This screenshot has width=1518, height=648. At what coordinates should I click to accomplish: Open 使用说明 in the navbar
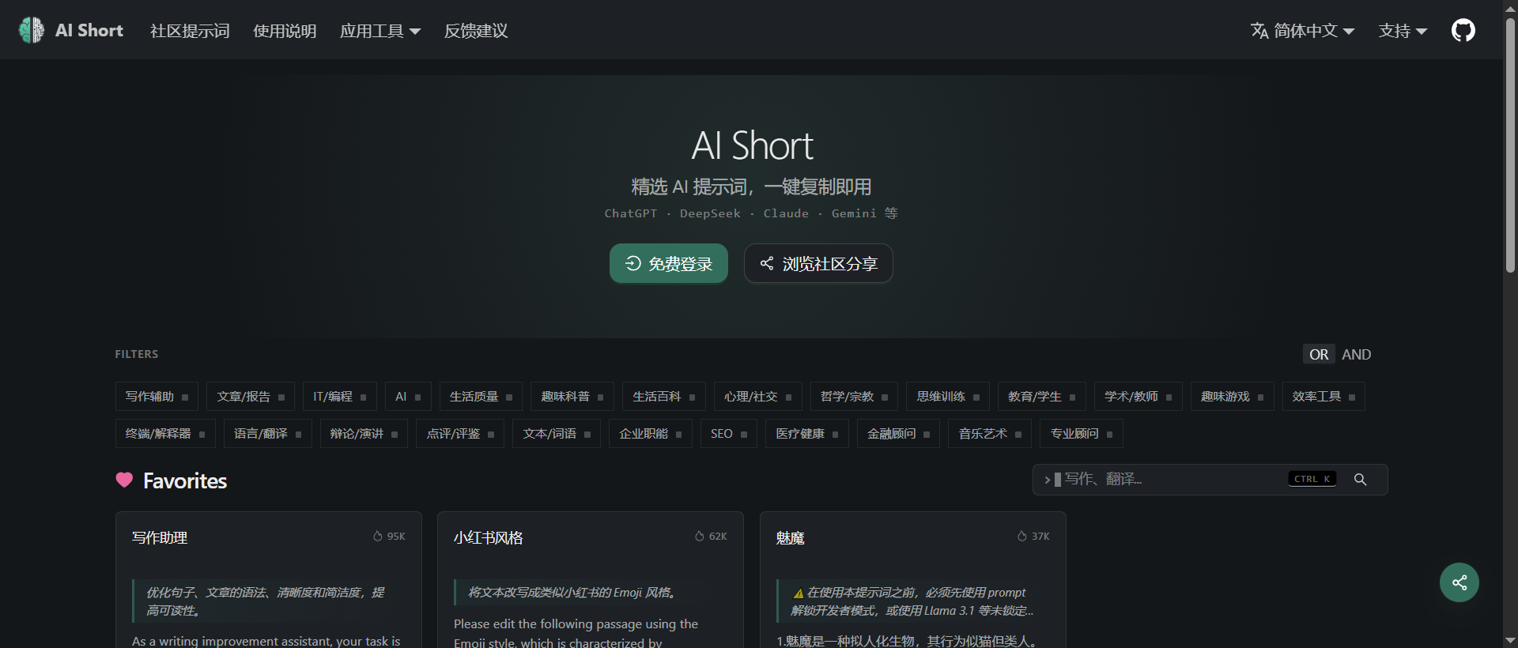(x=285, y=31)
